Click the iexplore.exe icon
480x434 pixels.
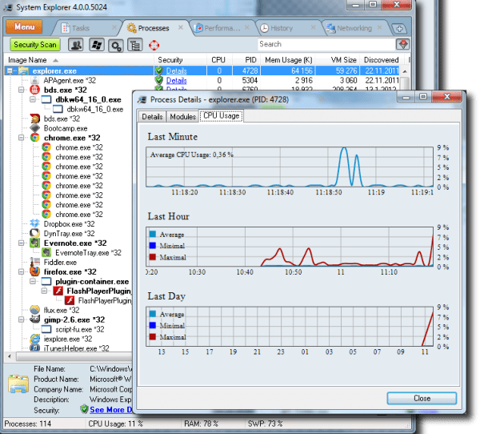(35, 339)
